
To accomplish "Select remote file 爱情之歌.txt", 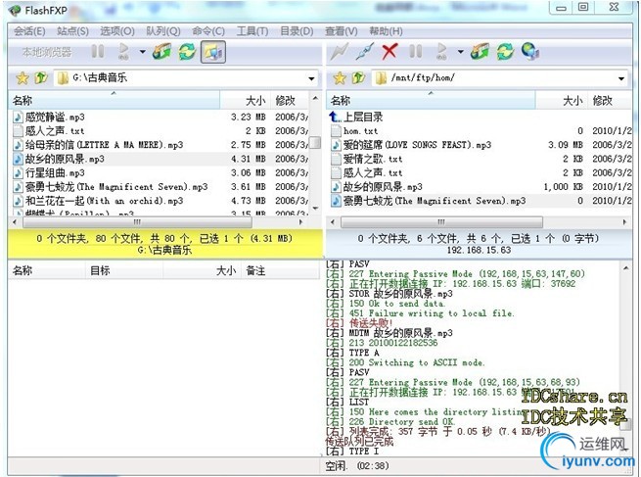I will (480, 159).
